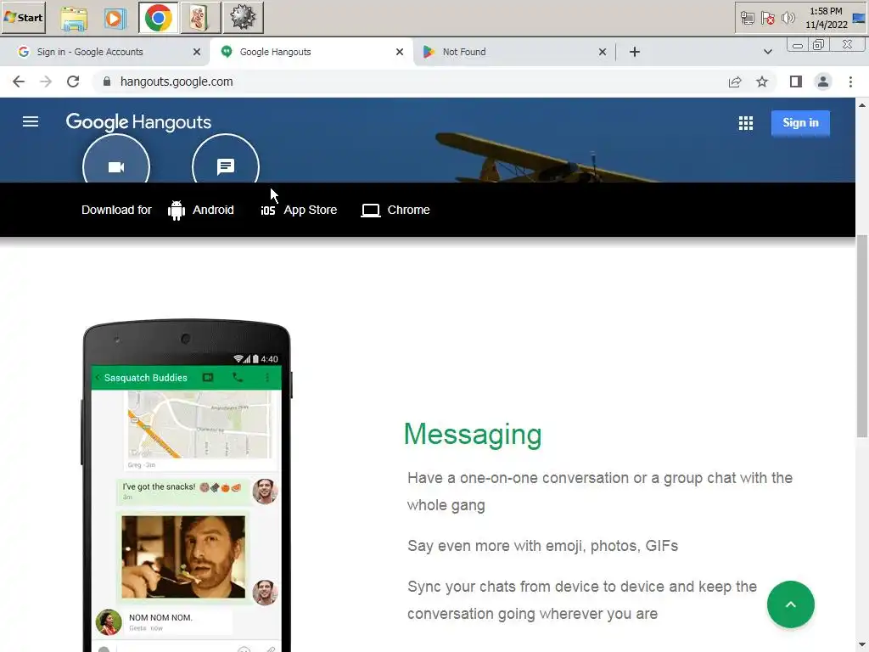Click the scrollbar down arrow
This screenshot has height=652, width=869.
(x=862, y=645)
